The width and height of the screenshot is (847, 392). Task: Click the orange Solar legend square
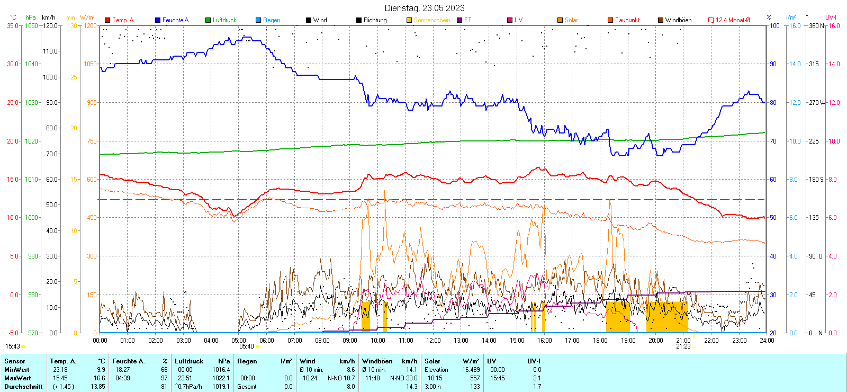tap(560, 20)
